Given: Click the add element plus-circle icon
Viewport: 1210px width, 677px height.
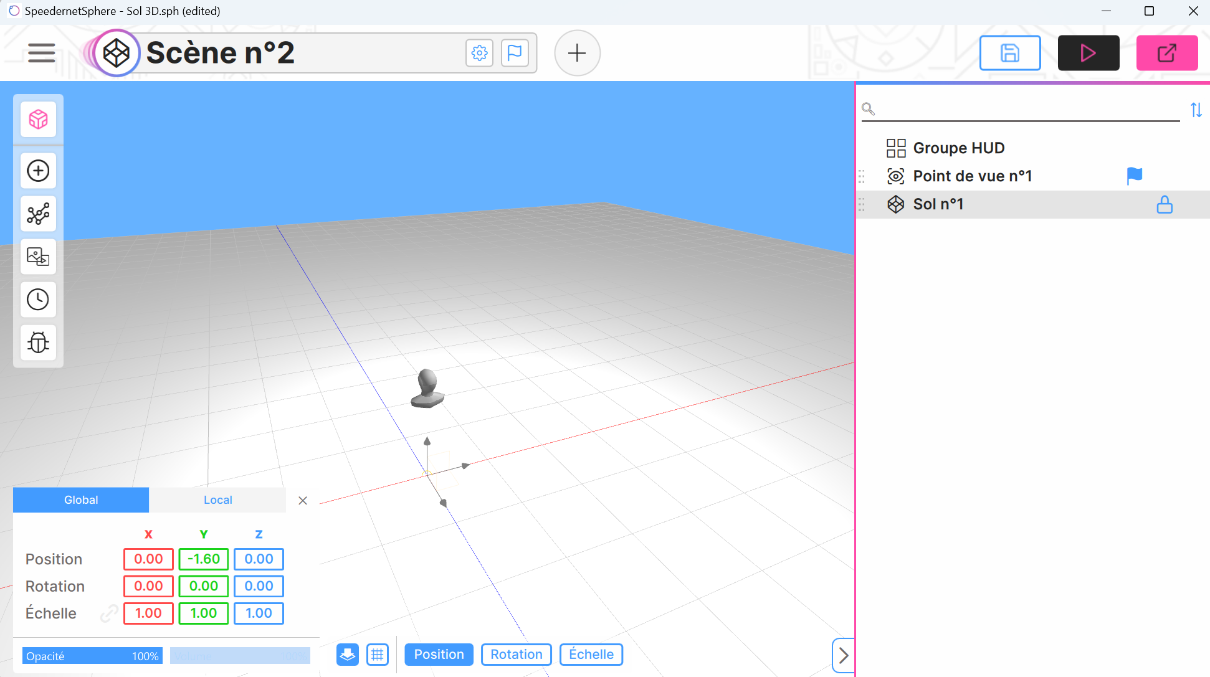Looking at the screenshot, I should pyautogui.click(x=38, y=171).
